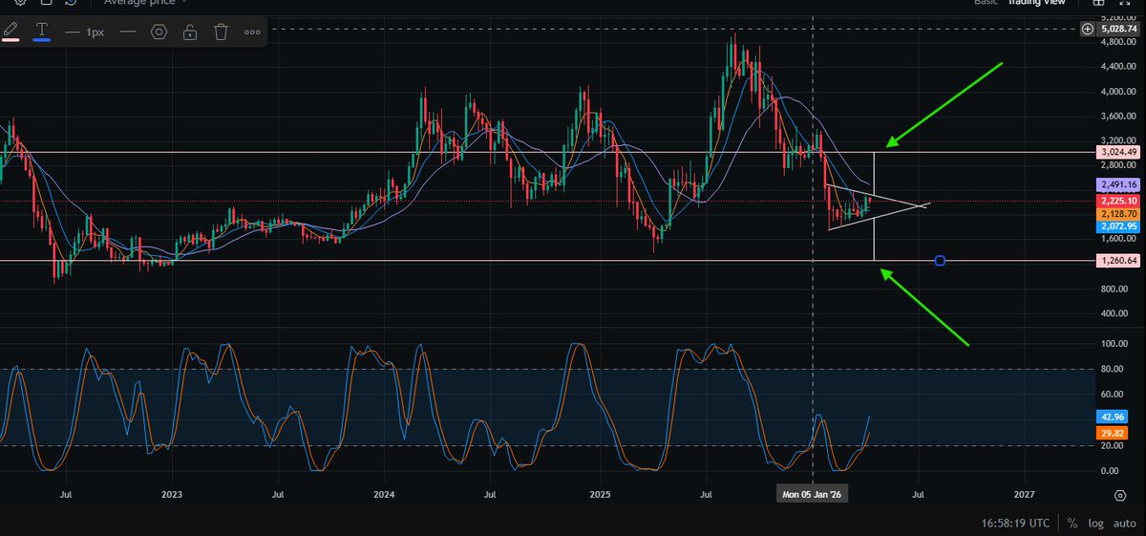Open drawing settings hexagon icon
Viewport: 1146px width, 536px height.
pos(159,32)
